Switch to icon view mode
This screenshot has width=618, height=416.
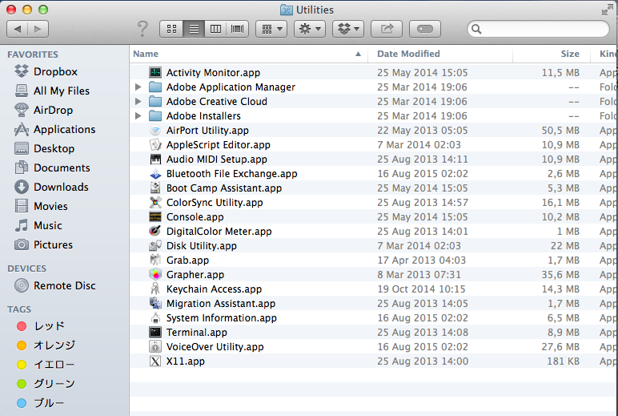tap(171, 29)
